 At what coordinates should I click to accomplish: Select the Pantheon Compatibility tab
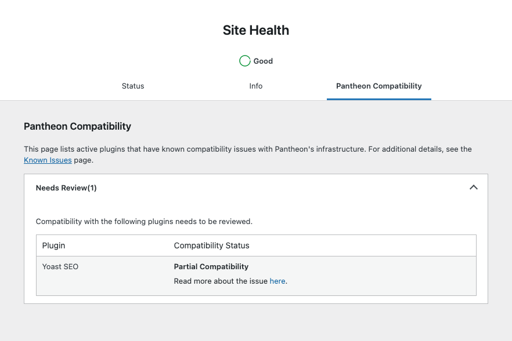(x=378, y=86)
